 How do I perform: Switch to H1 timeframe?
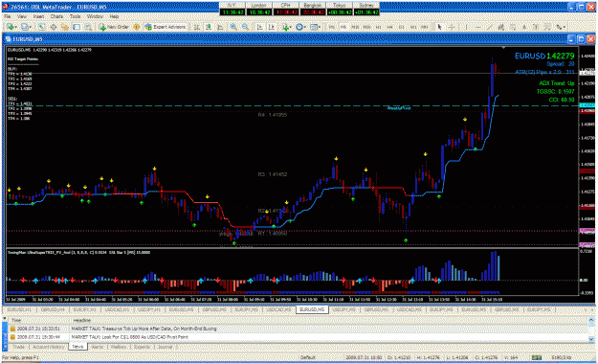point(378,27)
